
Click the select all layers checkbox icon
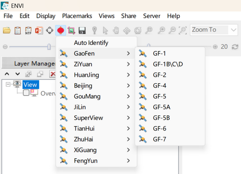click(28, 74)
